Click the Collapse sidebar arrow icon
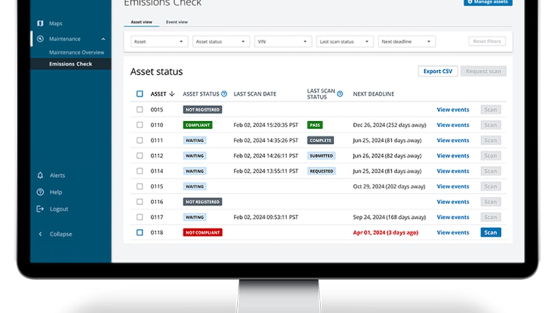This screenshot has height=313, width=555. pos(40,234)
